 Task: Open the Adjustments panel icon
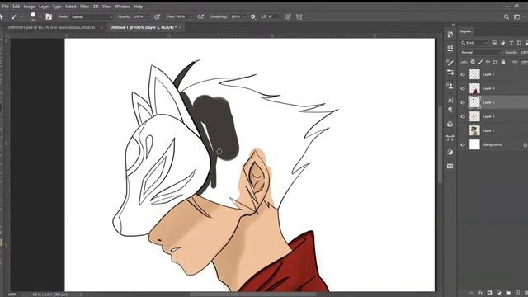coord(450,152)
